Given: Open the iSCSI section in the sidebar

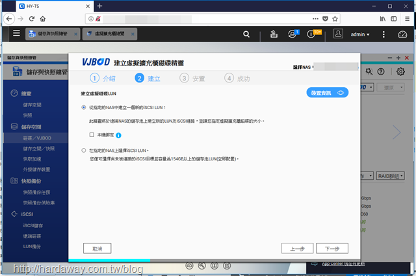Looking at the screenshot, I should (x=27, y=214).
